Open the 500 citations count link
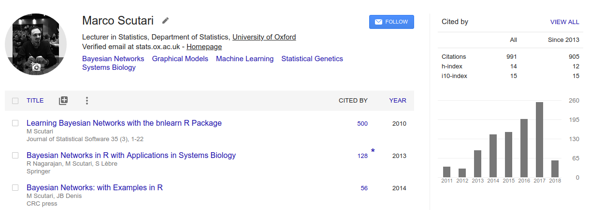 point(362,124)
